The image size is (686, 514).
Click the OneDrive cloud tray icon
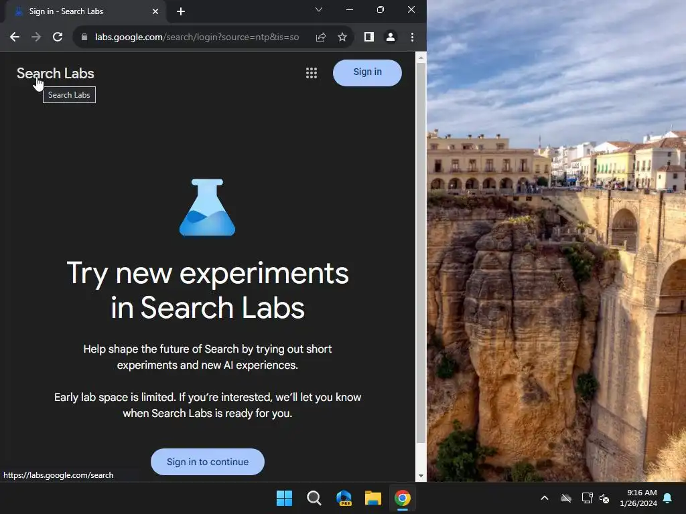tap(566, 498)
